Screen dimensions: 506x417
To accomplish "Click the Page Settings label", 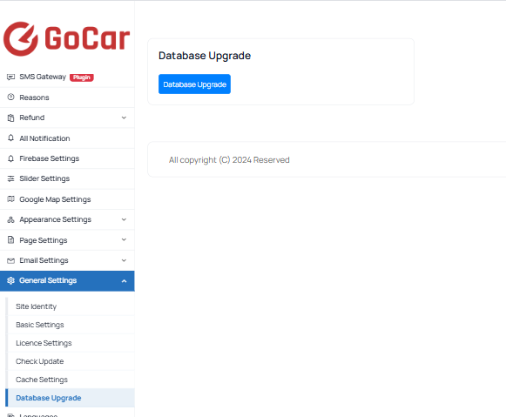I will pos(44,240).
